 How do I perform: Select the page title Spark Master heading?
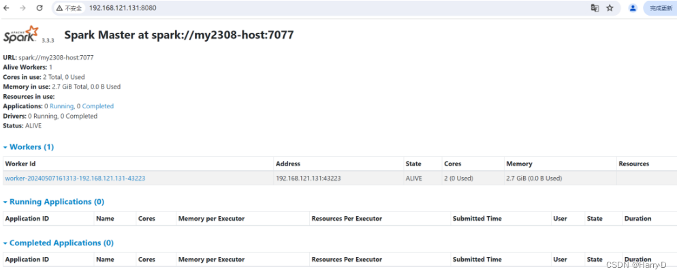click(x=178, y=35)
